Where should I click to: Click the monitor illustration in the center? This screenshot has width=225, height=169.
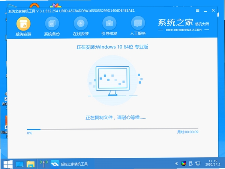pyautogui.click(x=112, y=81)
